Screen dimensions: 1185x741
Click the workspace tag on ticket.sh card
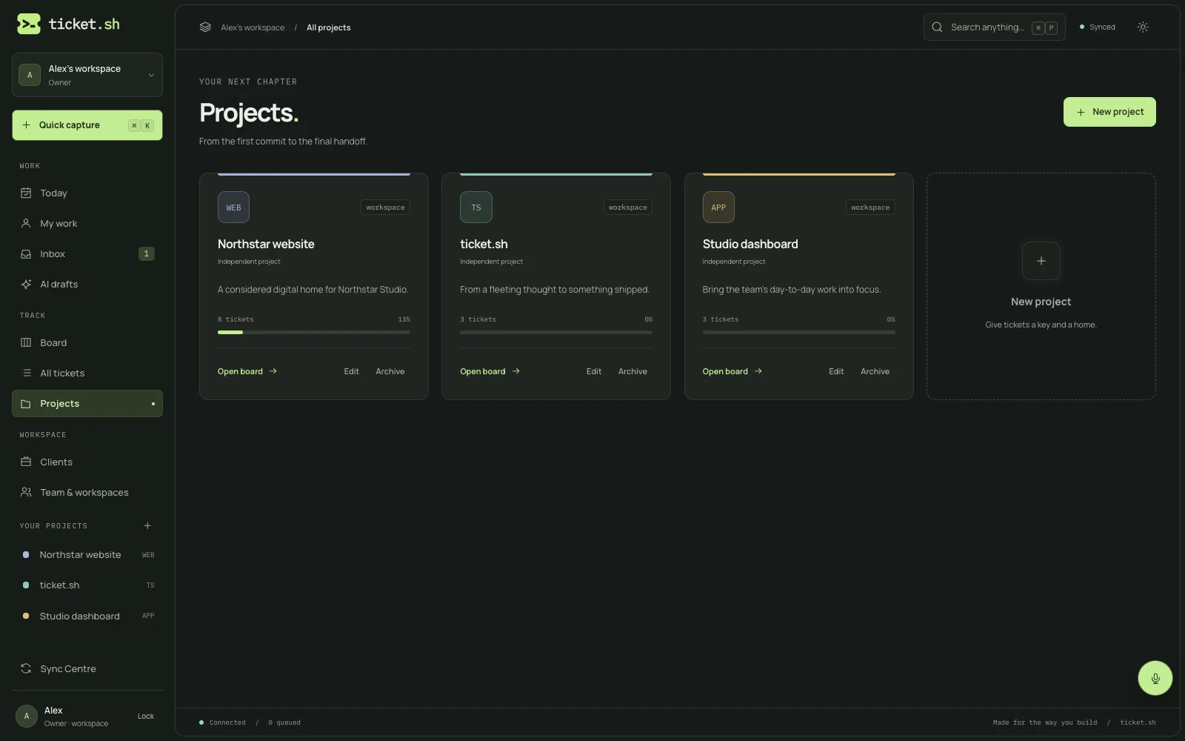click(628, 207)
